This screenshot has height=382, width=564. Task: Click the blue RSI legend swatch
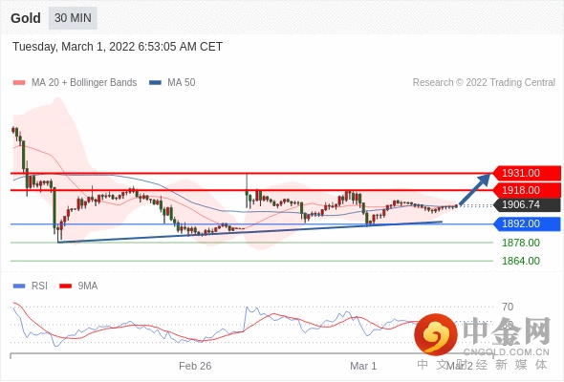point(19,286)
